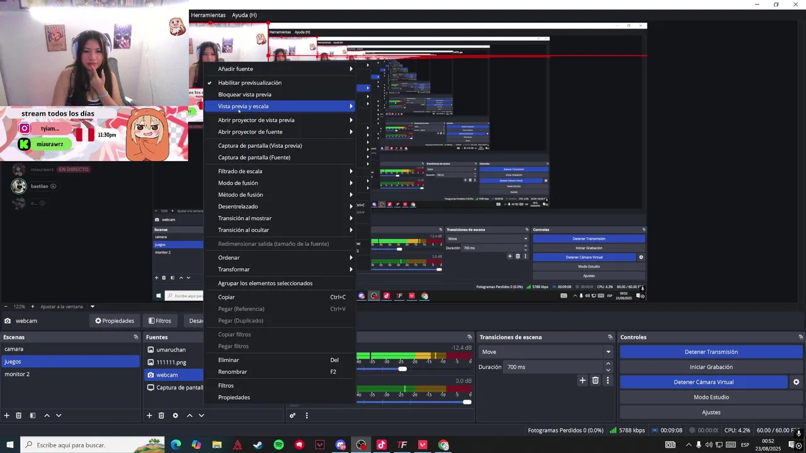Expand Método de fusión submenu
Image resolution: width=806 pixels, height=453 pixels.
(x=280, y=194)
